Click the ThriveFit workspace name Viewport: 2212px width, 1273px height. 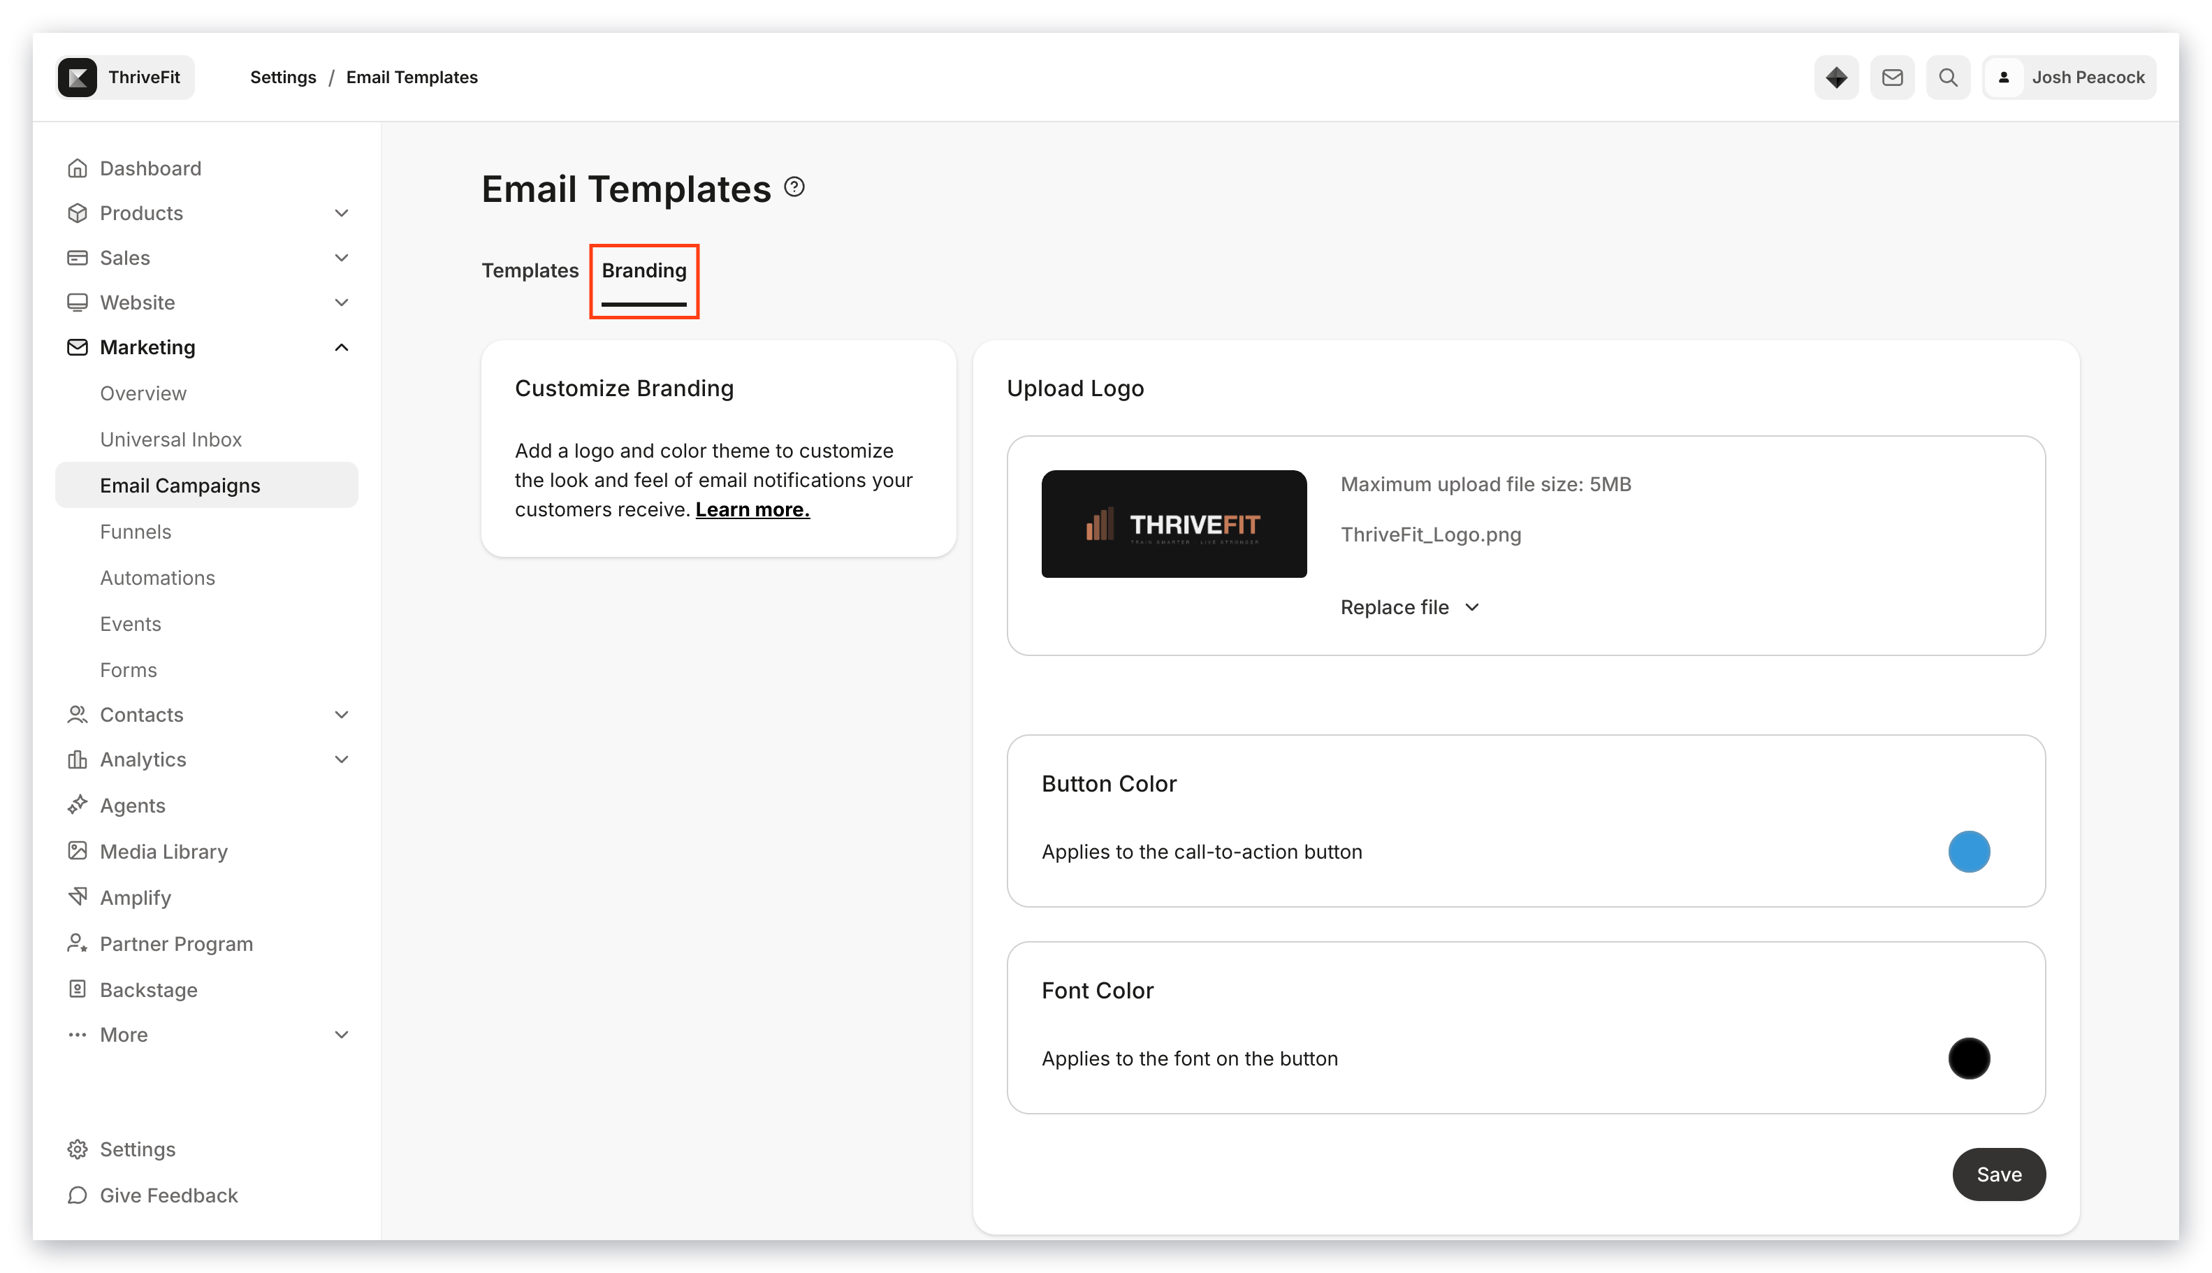coord(144,77)
